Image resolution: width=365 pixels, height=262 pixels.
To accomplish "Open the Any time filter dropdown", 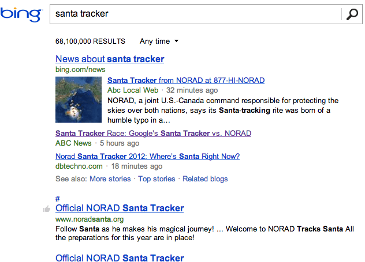I will point(159,41).
